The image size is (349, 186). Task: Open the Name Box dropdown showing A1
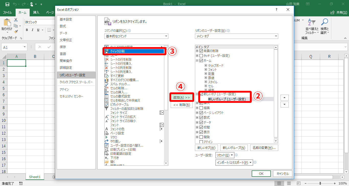click(25, 47)
